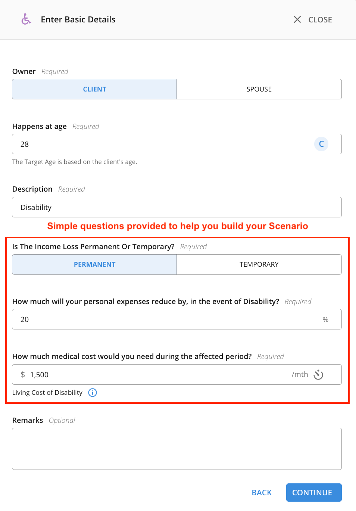Click the X close icon
Screen dimensions: 356x511
click(x=297, y=19)
